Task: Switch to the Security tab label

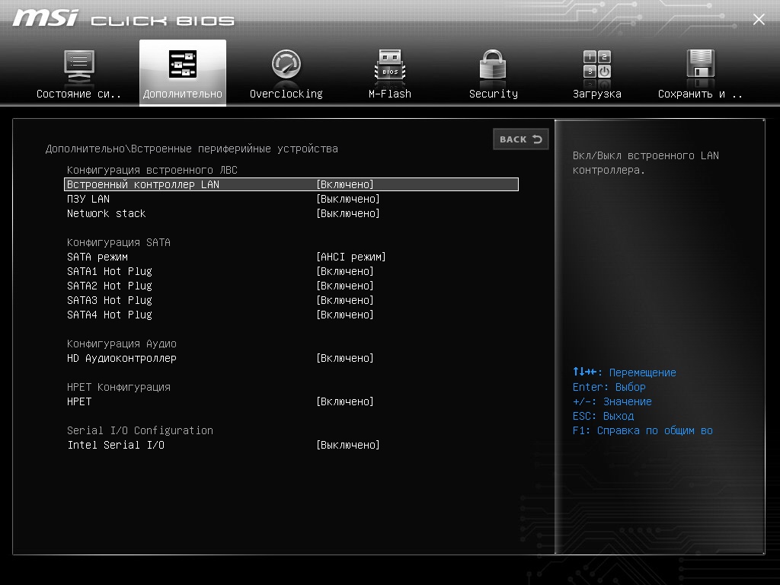Action: pos(494,94)
